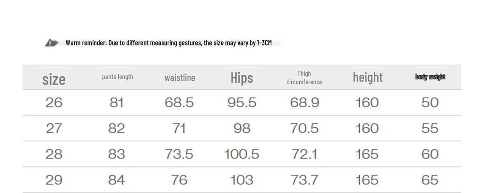Click waistline value 68.5
The height and width of the screenshot is (193, 484).
[179, 103]
